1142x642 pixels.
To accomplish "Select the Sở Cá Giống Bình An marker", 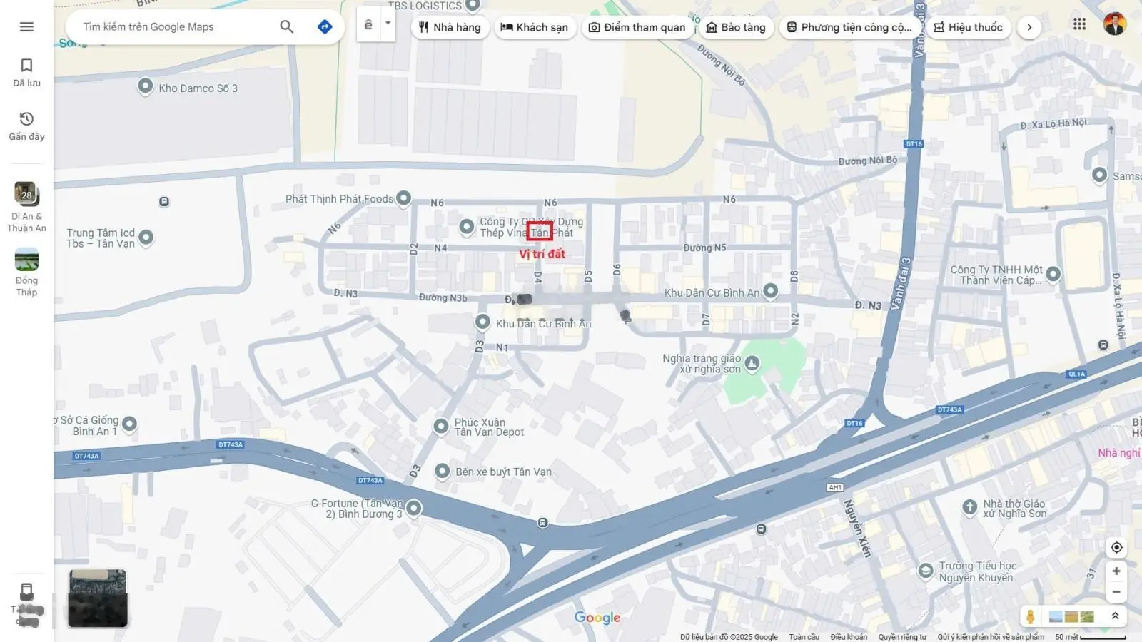I will [129, 424].
